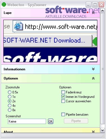The image size is (106, 139).
Task: Minimize the SpyZoomer window
Action: click(x=88, y=5)
